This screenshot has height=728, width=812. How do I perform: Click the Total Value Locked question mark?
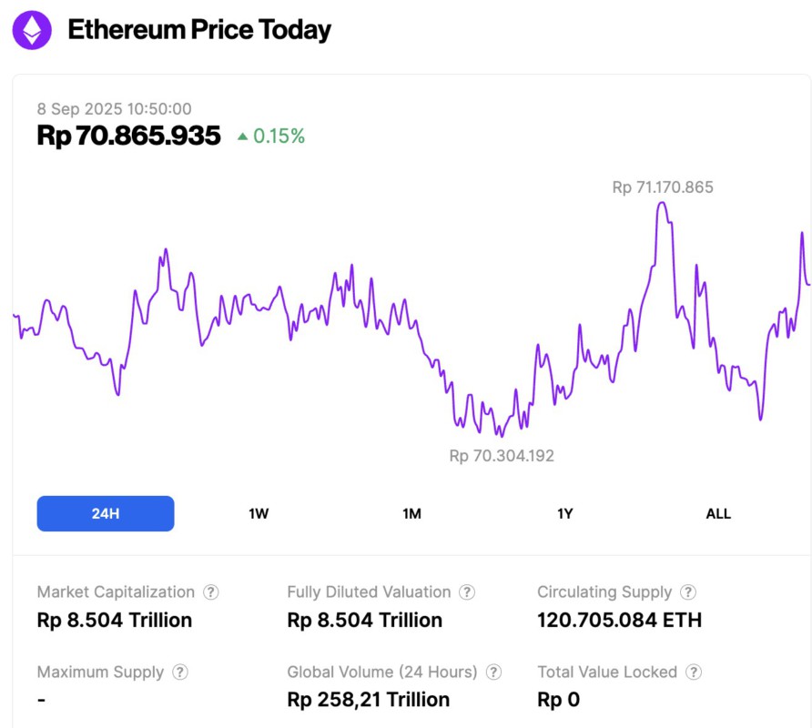[694, 672]
